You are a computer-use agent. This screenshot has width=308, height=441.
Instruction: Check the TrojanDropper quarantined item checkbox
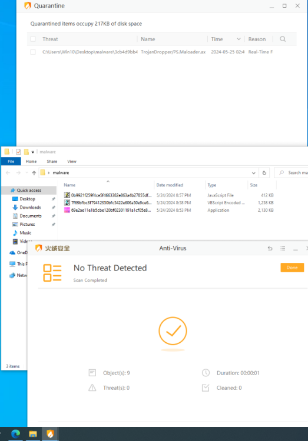[33, 52]
